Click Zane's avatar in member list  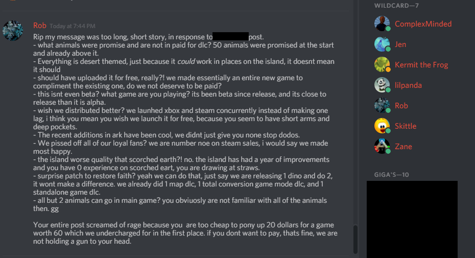tap(382, 147)
